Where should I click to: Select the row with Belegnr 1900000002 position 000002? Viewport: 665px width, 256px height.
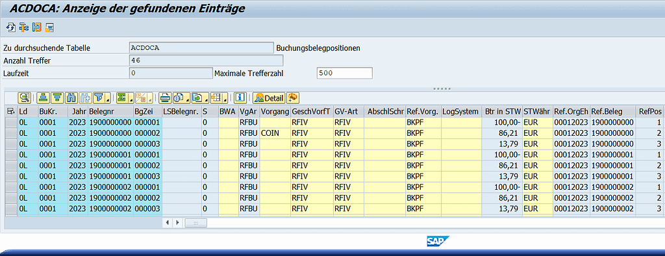tap(10, 198)
